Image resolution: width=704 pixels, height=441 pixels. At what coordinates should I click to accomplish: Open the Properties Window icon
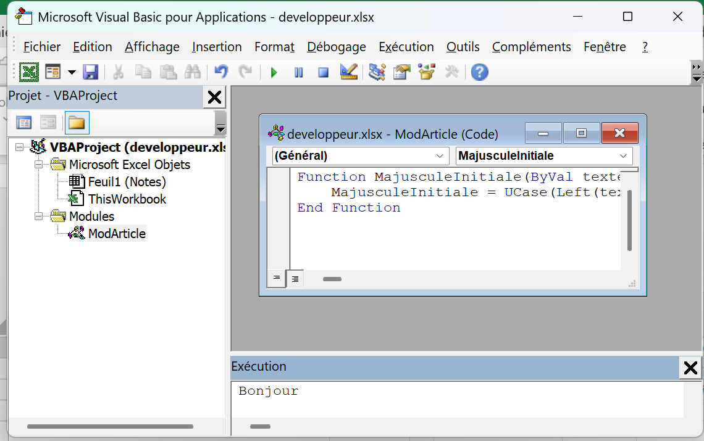tap(402, 72)
